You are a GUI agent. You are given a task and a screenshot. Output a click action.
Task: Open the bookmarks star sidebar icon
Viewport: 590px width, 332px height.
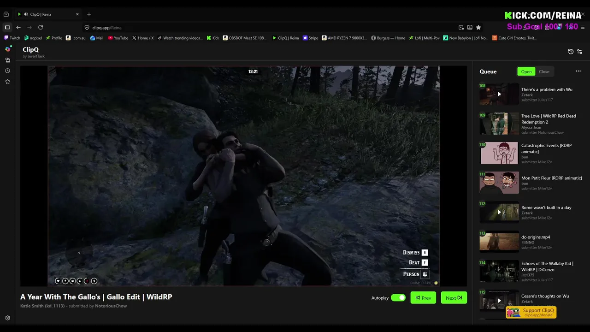click(7, 82)
